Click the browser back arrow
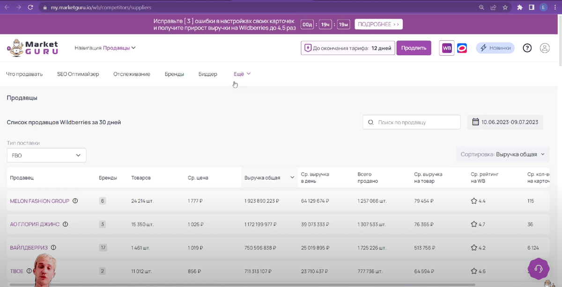This screenshot has height=287, width=562. click(7, 7)
